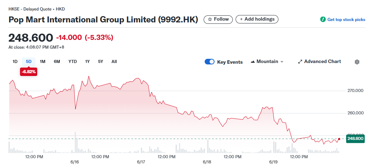Select the 1D time range tab
The height and width of the screenshot is (167, 369).
(15, 62)
